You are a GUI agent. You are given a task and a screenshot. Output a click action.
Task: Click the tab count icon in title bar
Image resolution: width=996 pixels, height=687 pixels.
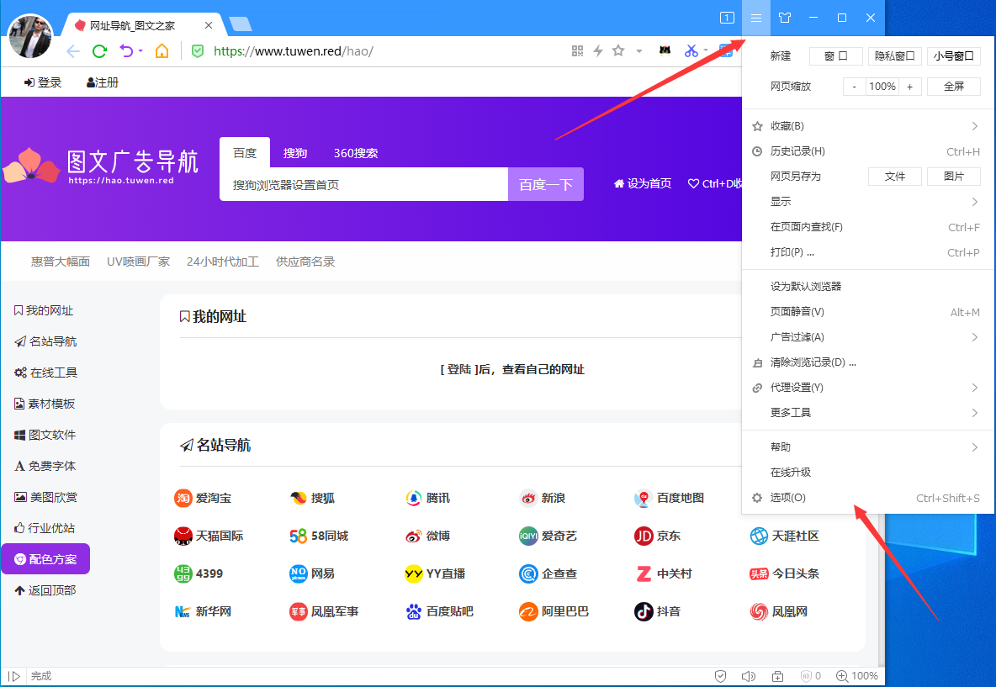[727, 18]
